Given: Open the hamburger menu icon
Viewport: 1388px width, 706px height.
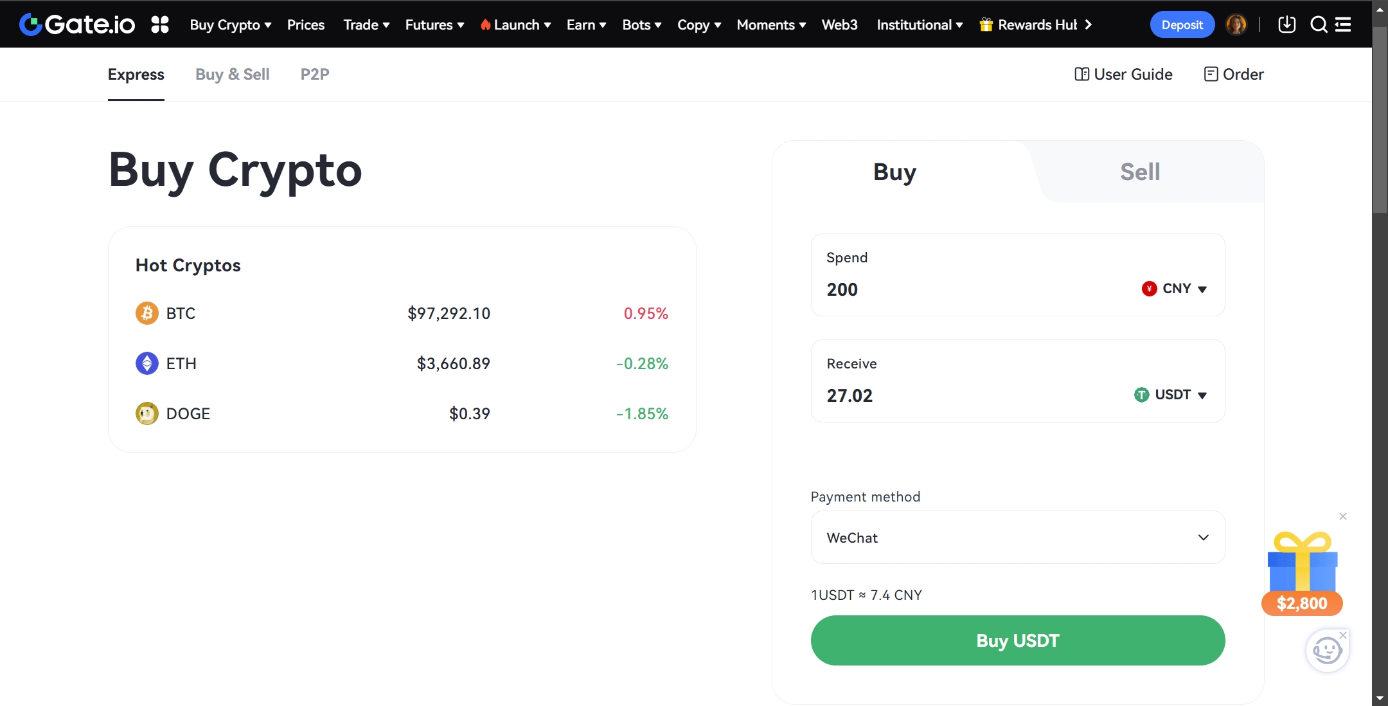Looking at the screenshot, I should tap(1343, 24).
